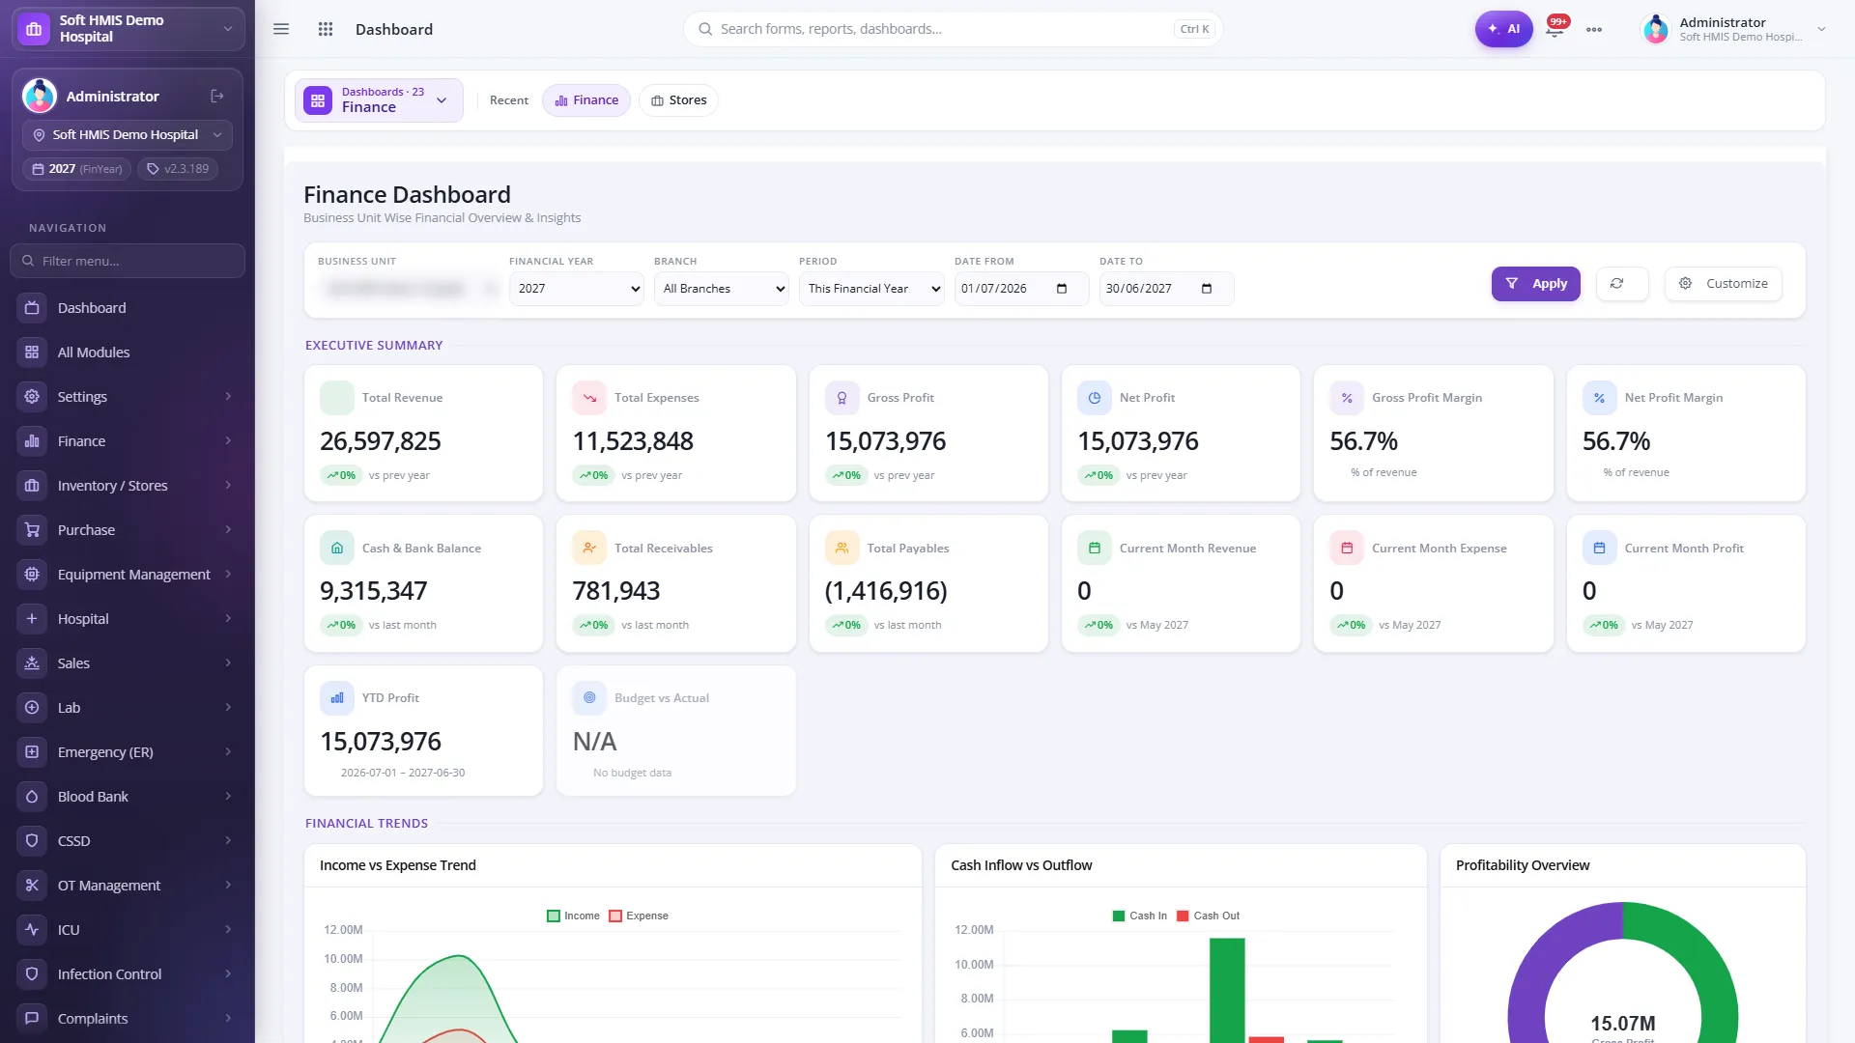Click the Equipment Management sidebar icon

point(32,575)
